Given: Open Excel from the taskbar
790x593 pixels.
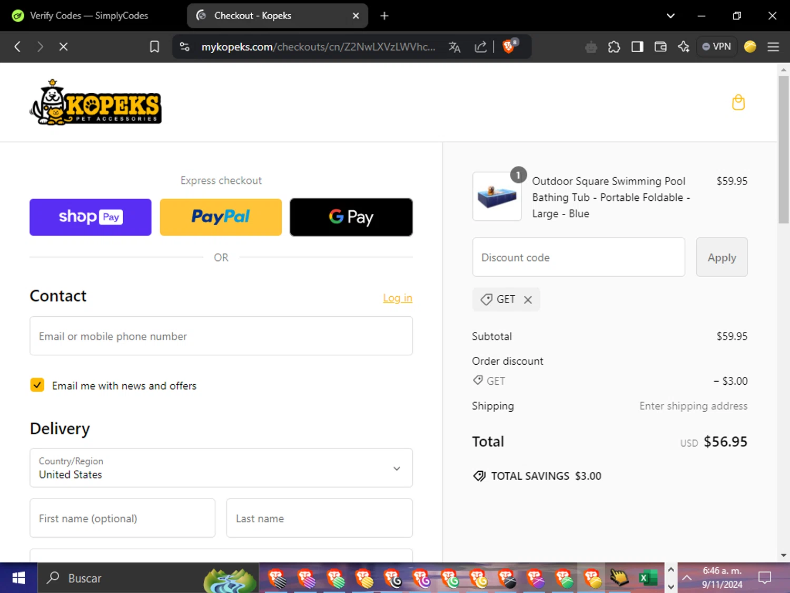Looking at the screenshot, I should pos(648,578).
